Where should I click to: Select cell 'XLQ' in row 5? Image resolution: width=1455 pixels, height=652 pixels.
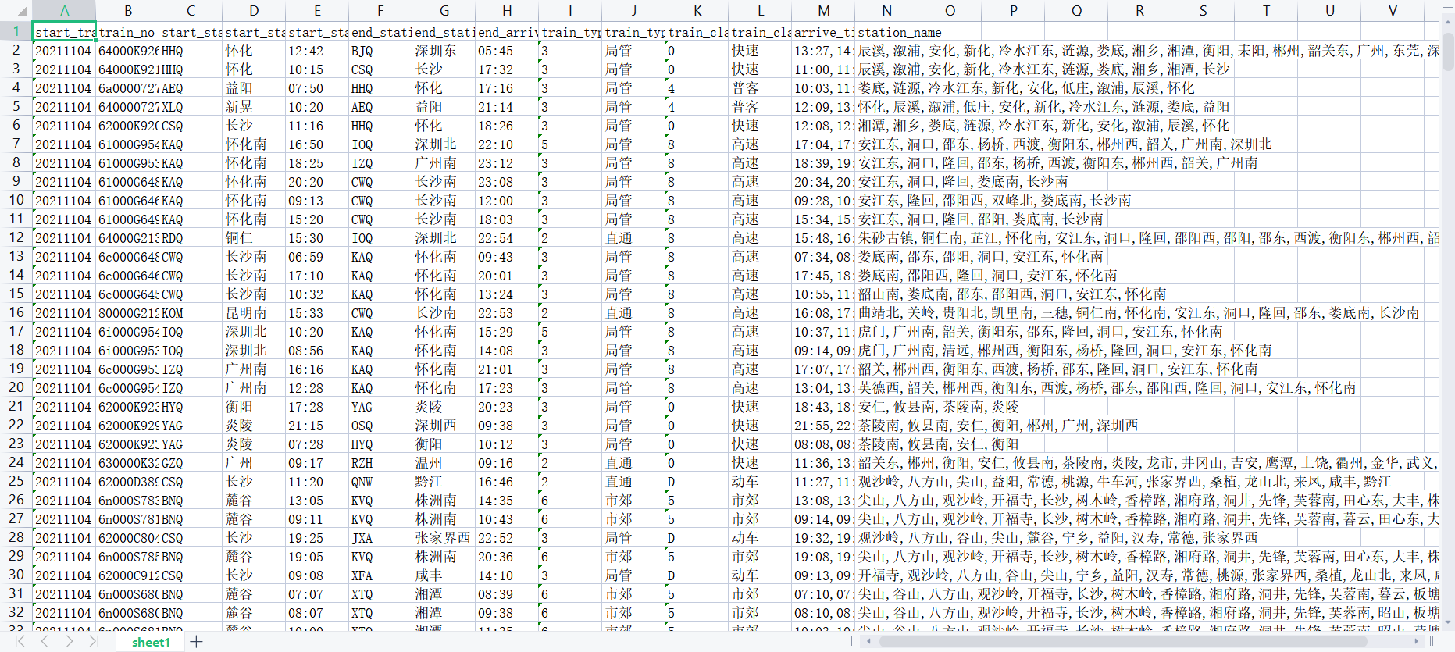click(x=191, y=107)
